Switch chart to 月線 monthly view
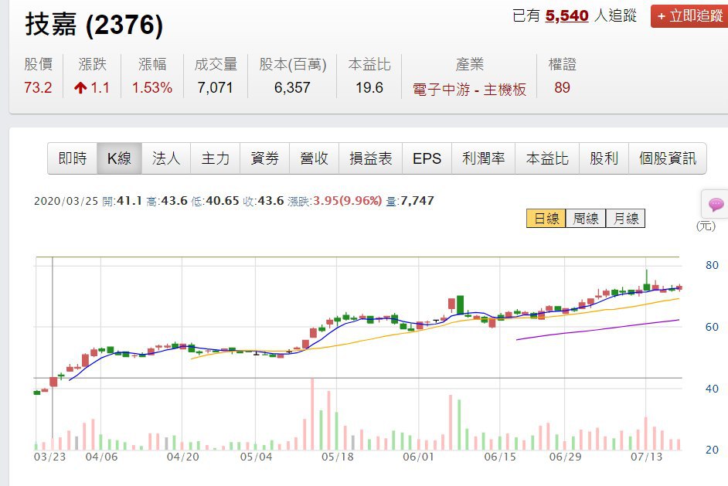This screenshot has height=486, width=728. pos(625,219)
